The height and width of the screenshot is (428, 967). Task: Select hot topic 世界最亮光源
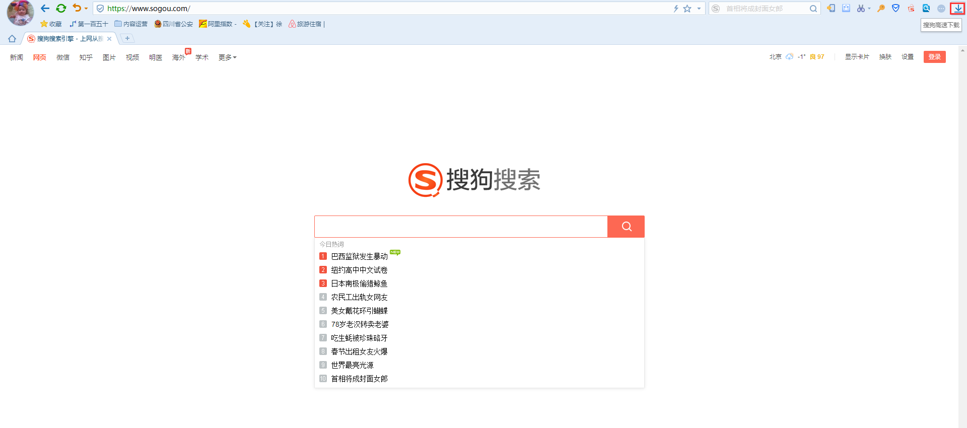click(x=353, y=365)
